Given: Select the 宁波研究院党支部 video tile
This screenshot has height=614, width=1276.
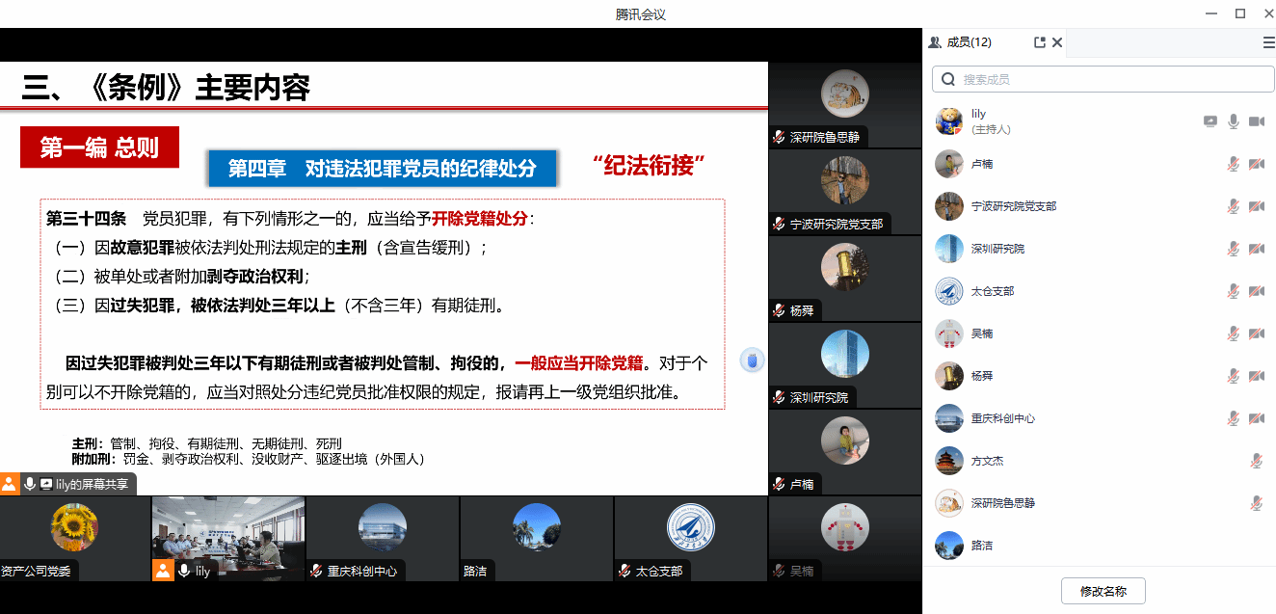Looking at the screenshot, I should (845, 191).
